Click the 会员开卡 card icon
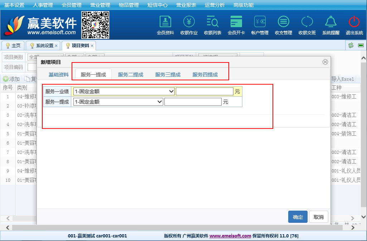 236,22
